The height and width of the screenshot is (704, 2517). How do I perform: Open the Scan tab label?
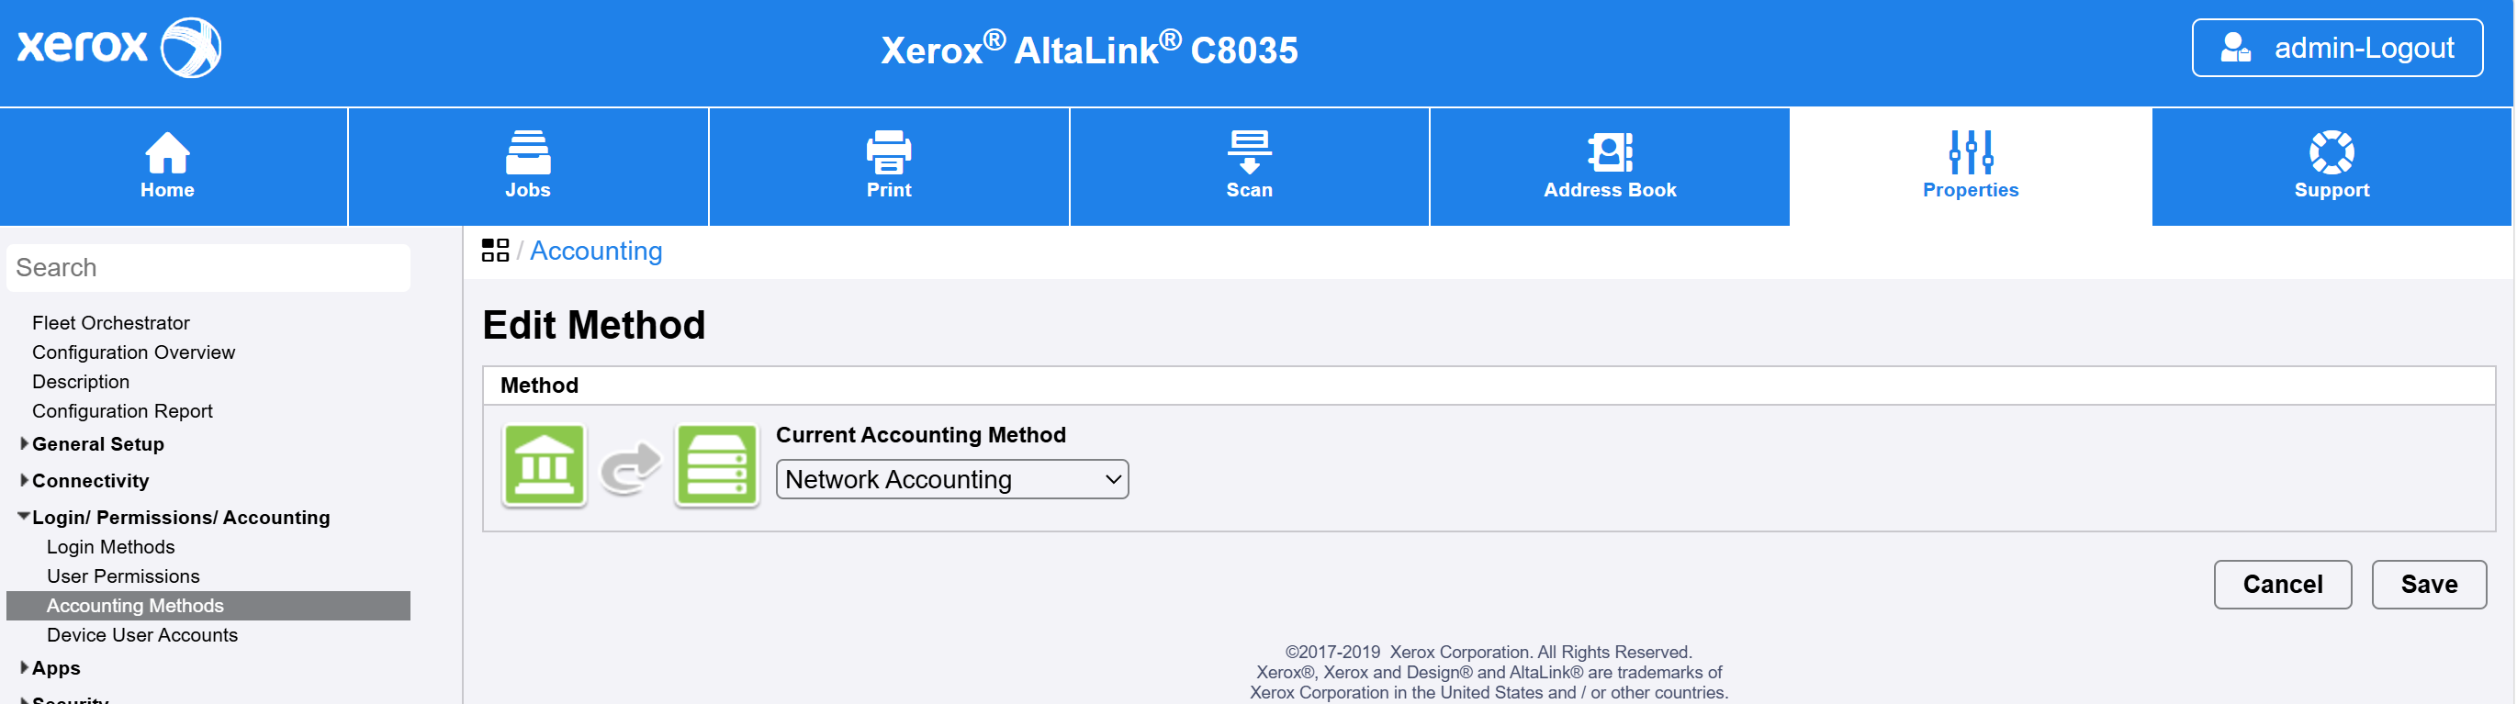click(1249, 190)
